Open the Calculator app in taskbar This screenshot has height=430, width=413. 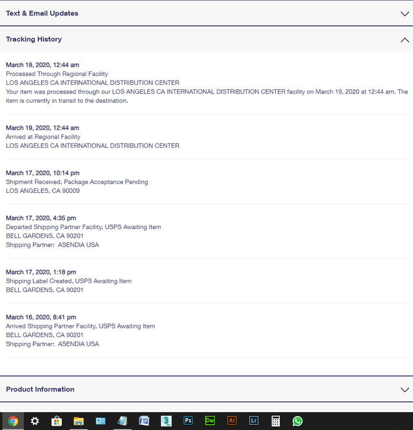(275, 421)
